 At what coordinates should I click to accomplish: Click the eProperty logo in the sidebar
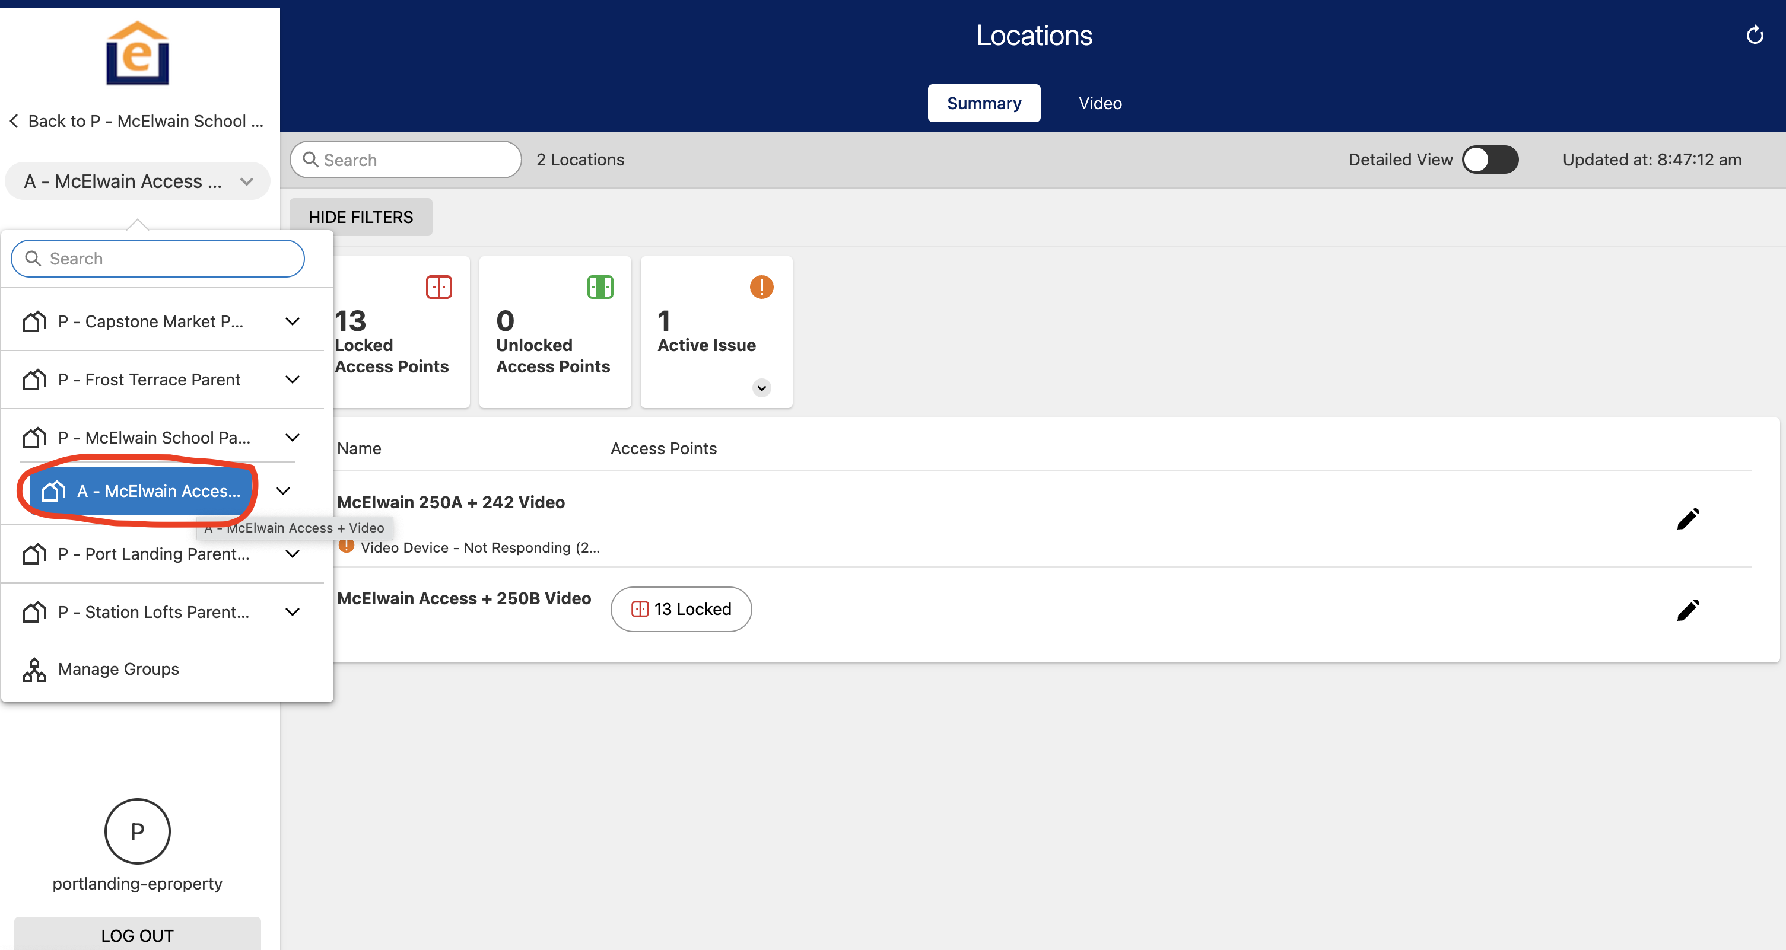click(137, 54)
